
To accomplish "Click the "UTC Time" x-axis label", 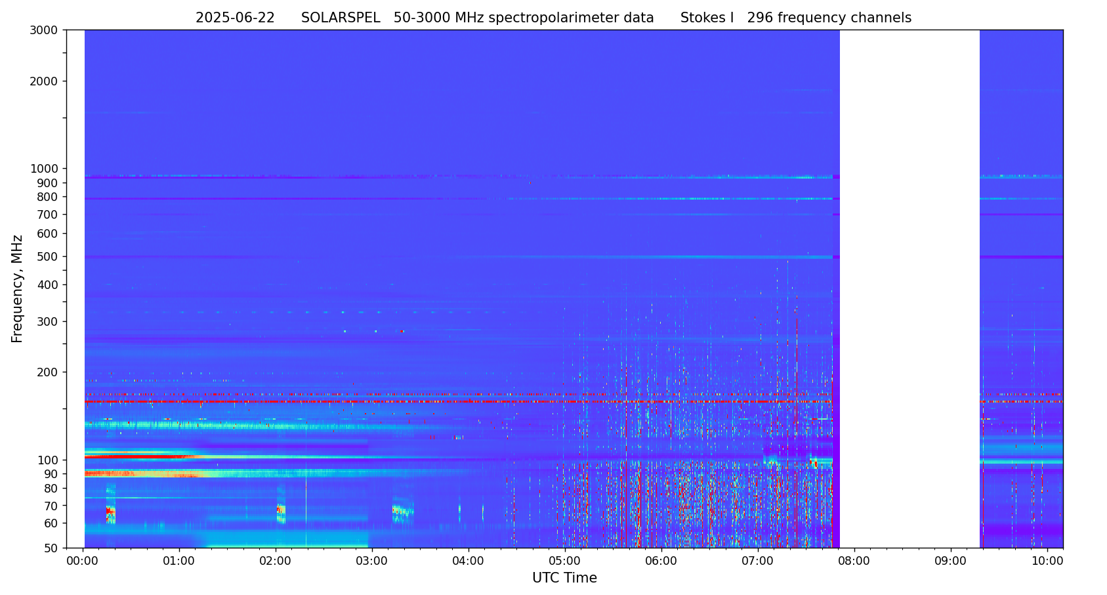I will (564, 579).
